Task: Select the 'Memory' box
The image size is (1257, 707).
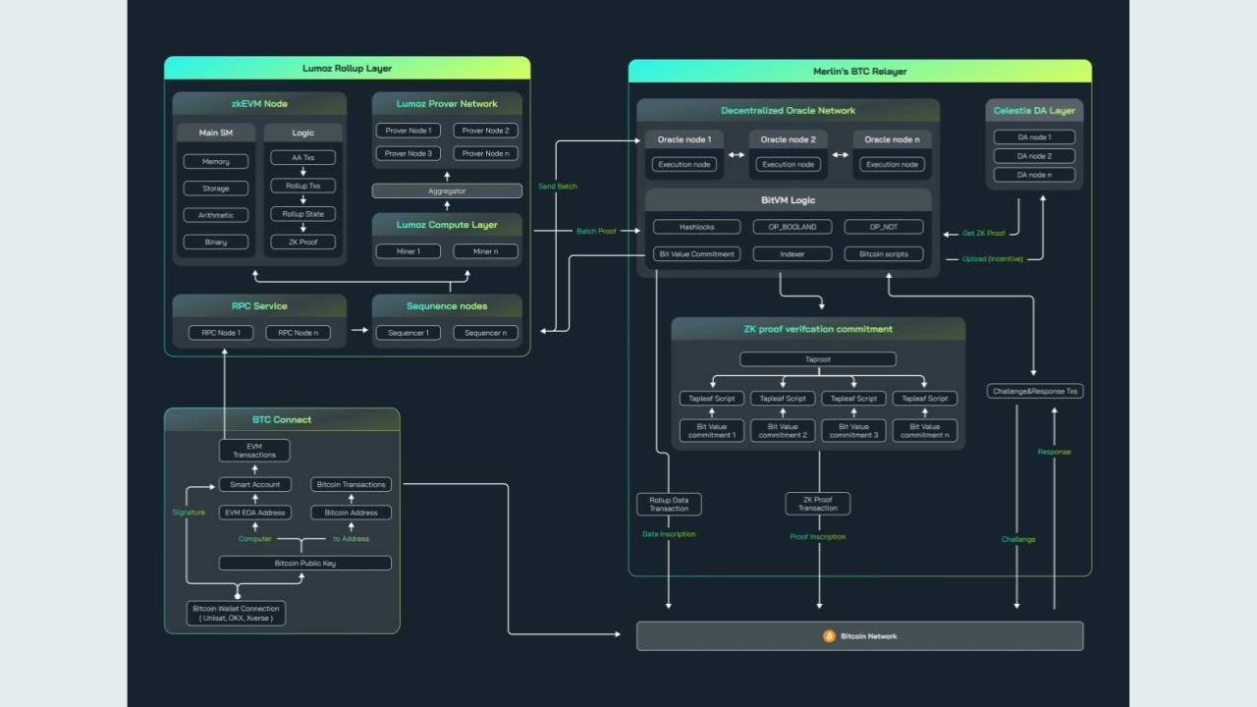Action: tap(216, 161)
